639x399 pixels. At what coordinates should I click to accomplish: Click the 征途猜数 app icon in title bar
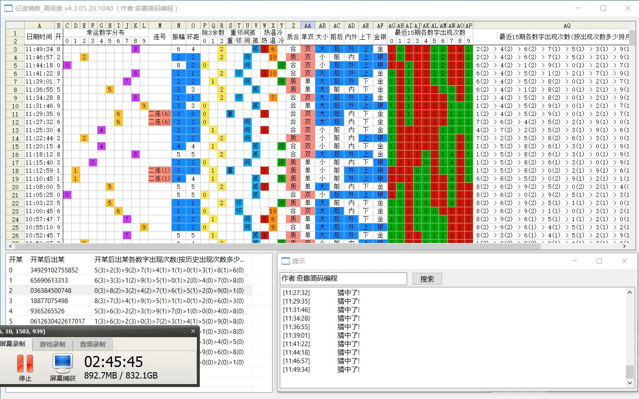(x=8, y=8)
